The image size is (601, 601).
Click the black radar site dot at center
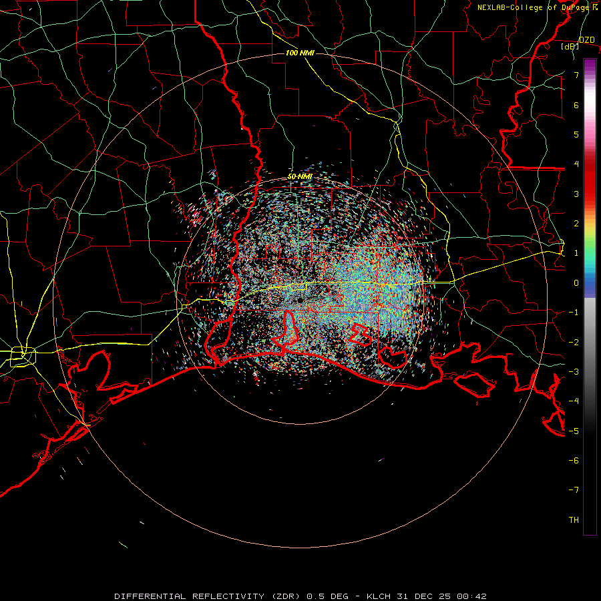[x=300, y=300]
